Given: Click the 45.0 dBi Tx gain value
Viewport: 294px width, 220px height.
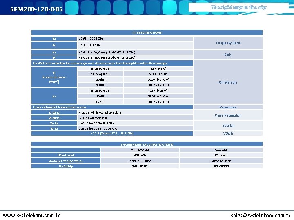Looking at the screenshot, I should (135, 57).
